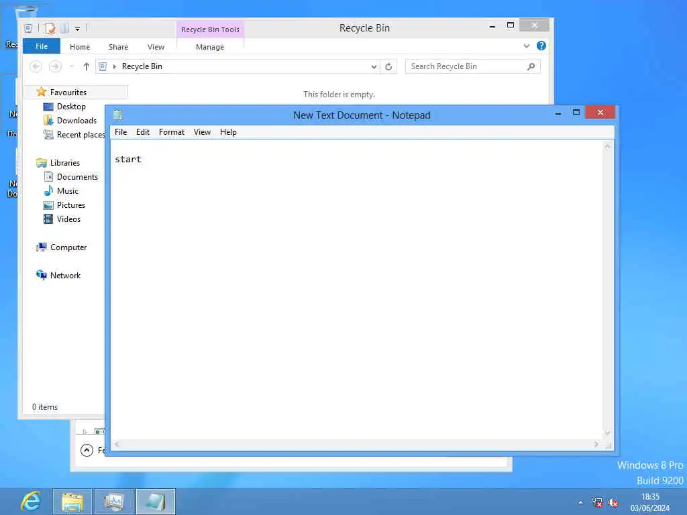Viewport: 687px width, 515px height.
Task: Open Notepad View menu
Action: point(202,132)
